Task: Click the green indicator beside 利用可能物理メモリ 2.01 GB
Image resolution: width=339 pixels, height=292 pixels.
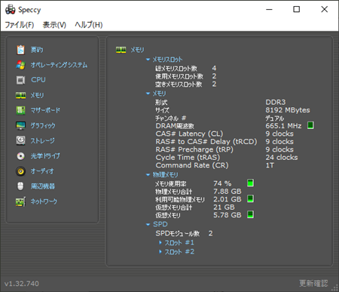Action: (x=250, y=198)
